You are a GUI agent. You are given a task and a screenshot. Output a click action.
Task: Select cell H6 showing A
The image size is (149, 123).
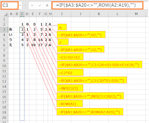50,45
